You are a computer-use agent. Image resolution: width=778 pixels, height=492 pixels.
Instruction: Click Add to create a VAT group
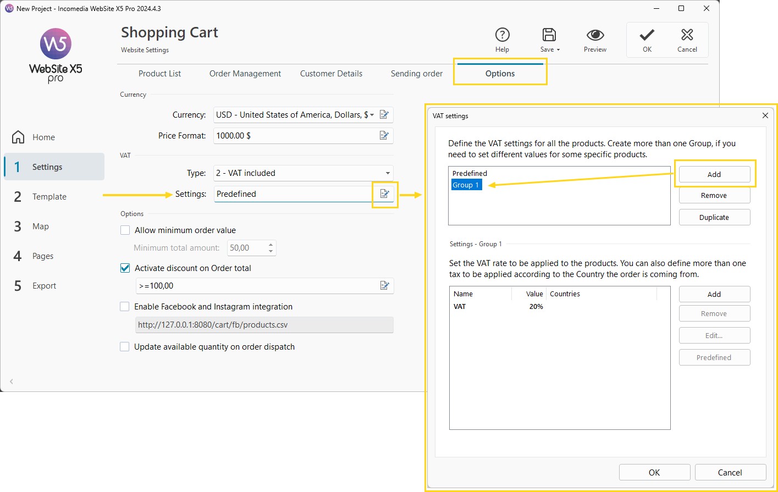point(714,174)
